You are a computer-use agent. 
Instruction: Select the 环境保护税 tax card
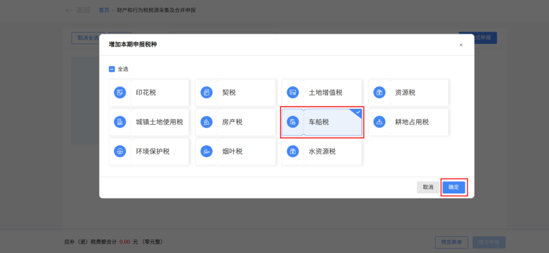click(x=149, y=151)
